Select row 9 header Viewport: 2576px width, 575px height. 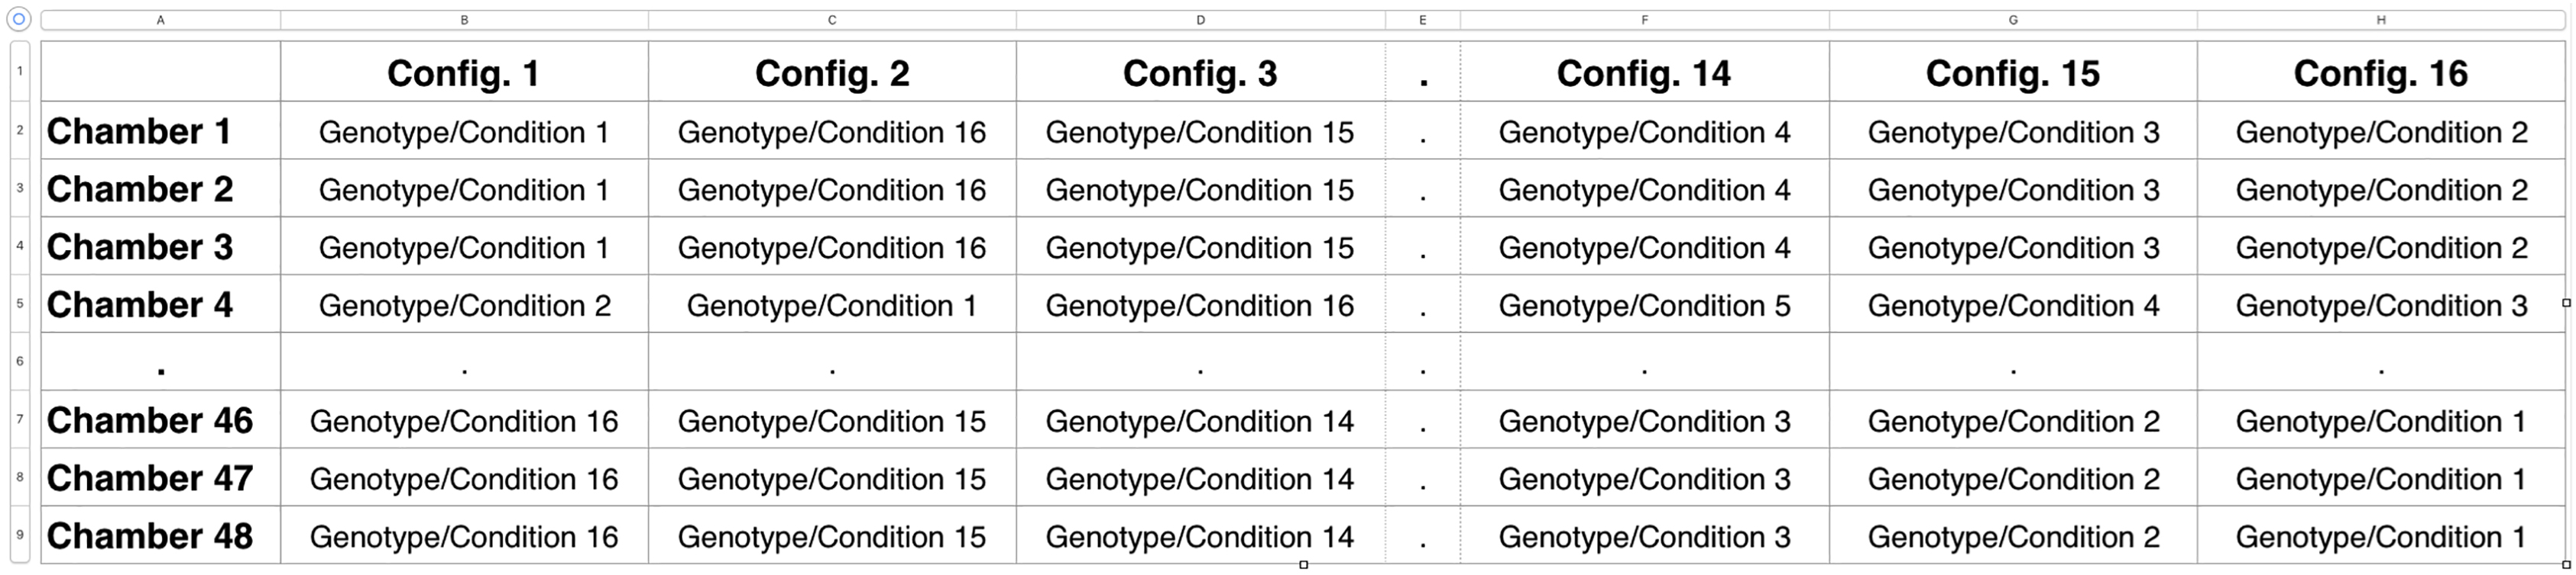[x=20, y=535]
